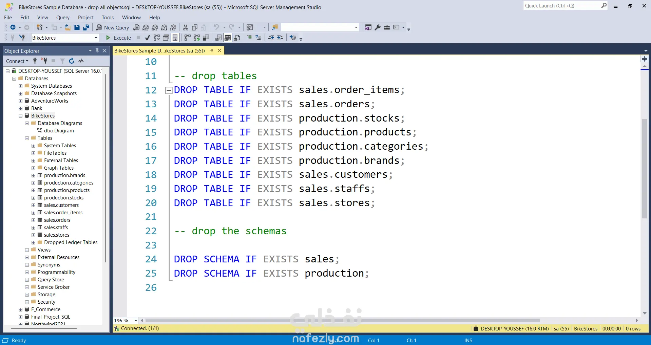Open the Toolbox briefcase icon
651x345 pixels.
click(387, 27)
